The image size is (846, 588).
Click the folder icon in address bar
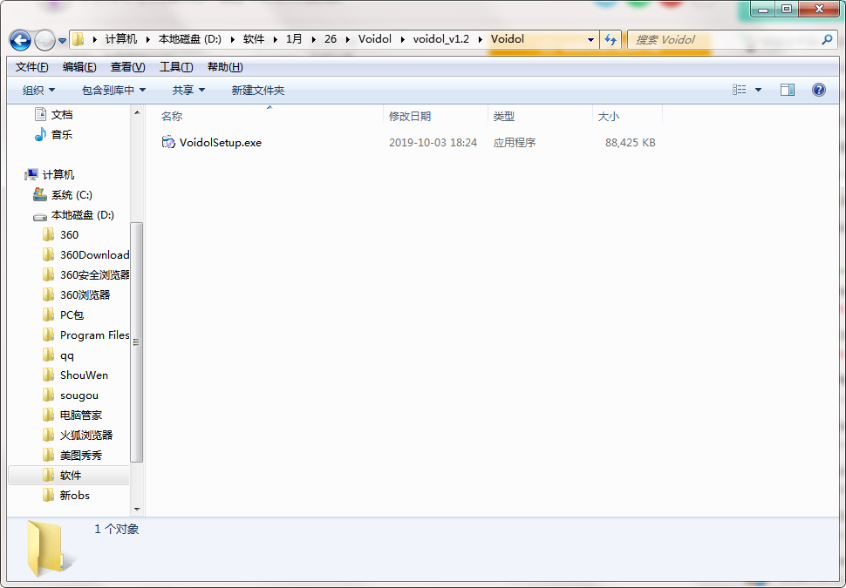pos(78,39)
